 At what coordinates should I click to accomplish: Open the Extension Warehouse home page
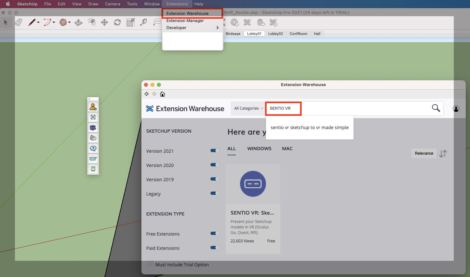(x=163, y=94)
